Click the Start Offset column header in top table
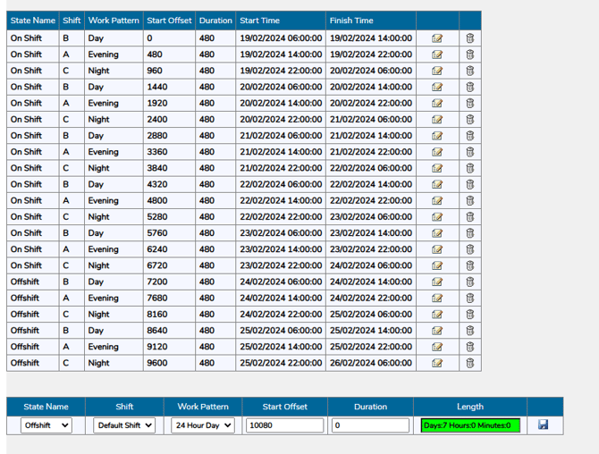This screenshot has height=454, width=599. (169, 21)
